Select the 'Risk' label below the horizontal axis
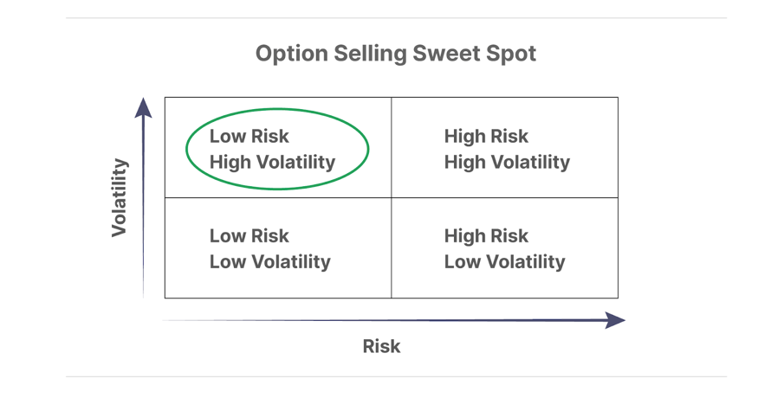 click(x=381, y=346)
